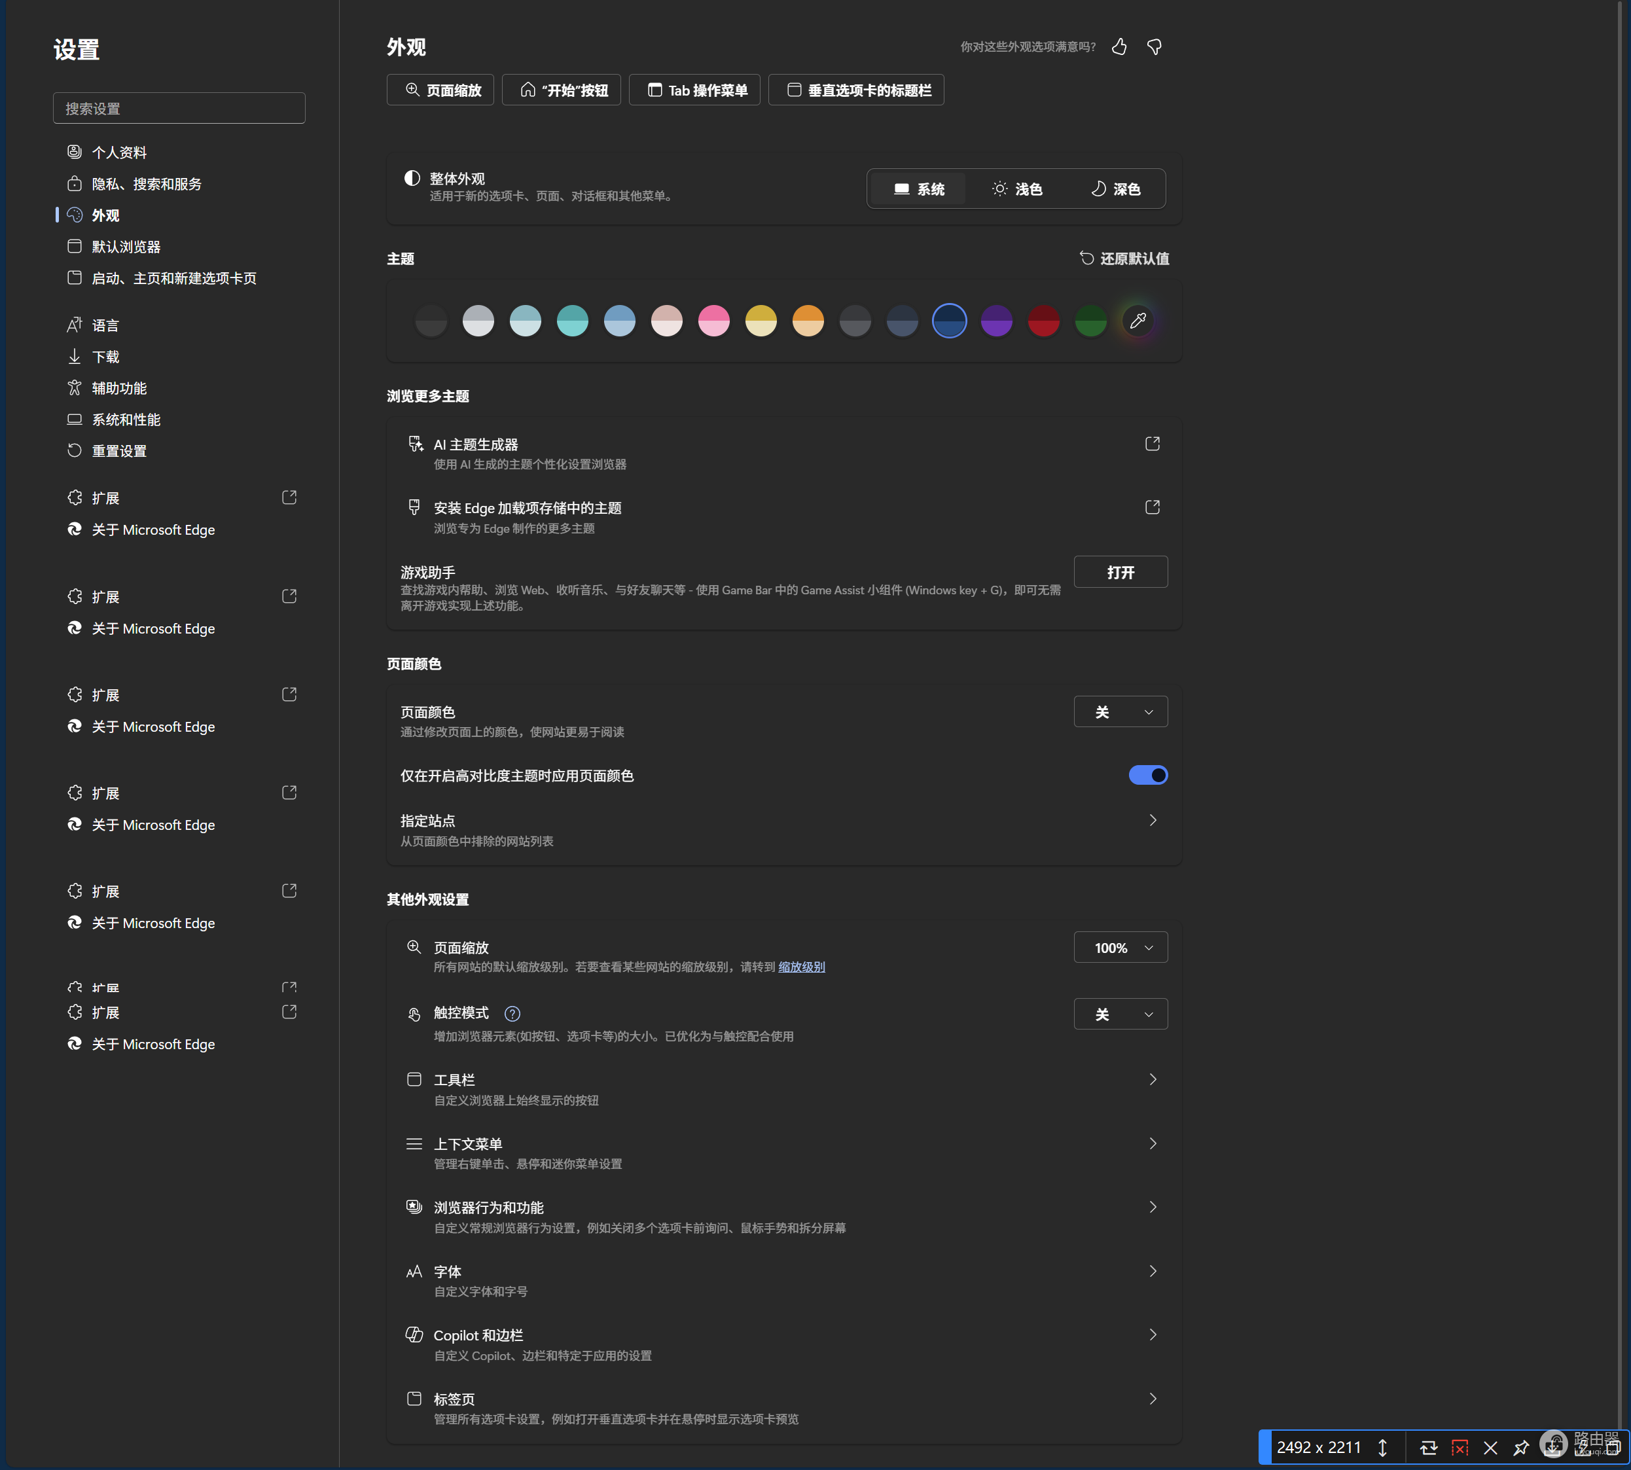Click the 系统和性能 laptop icon in the sidebar
Image resolution: width=1631 pixels, height=1470 pixels.
pyautogui.click(x=75, y=419)
